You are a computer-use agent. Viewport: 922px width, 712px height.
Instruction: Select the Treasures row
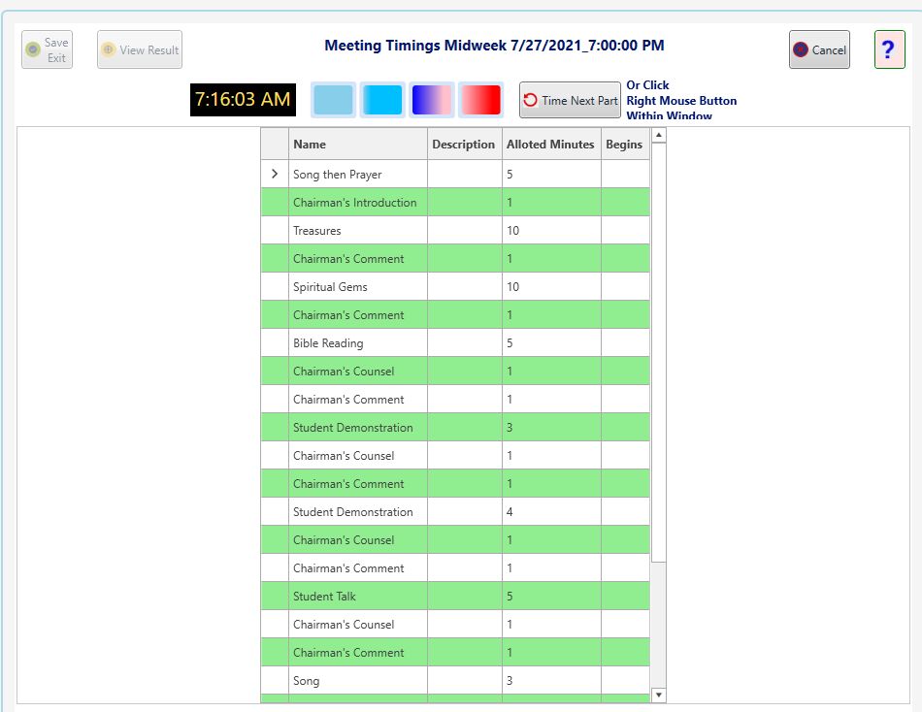point(455,231)
